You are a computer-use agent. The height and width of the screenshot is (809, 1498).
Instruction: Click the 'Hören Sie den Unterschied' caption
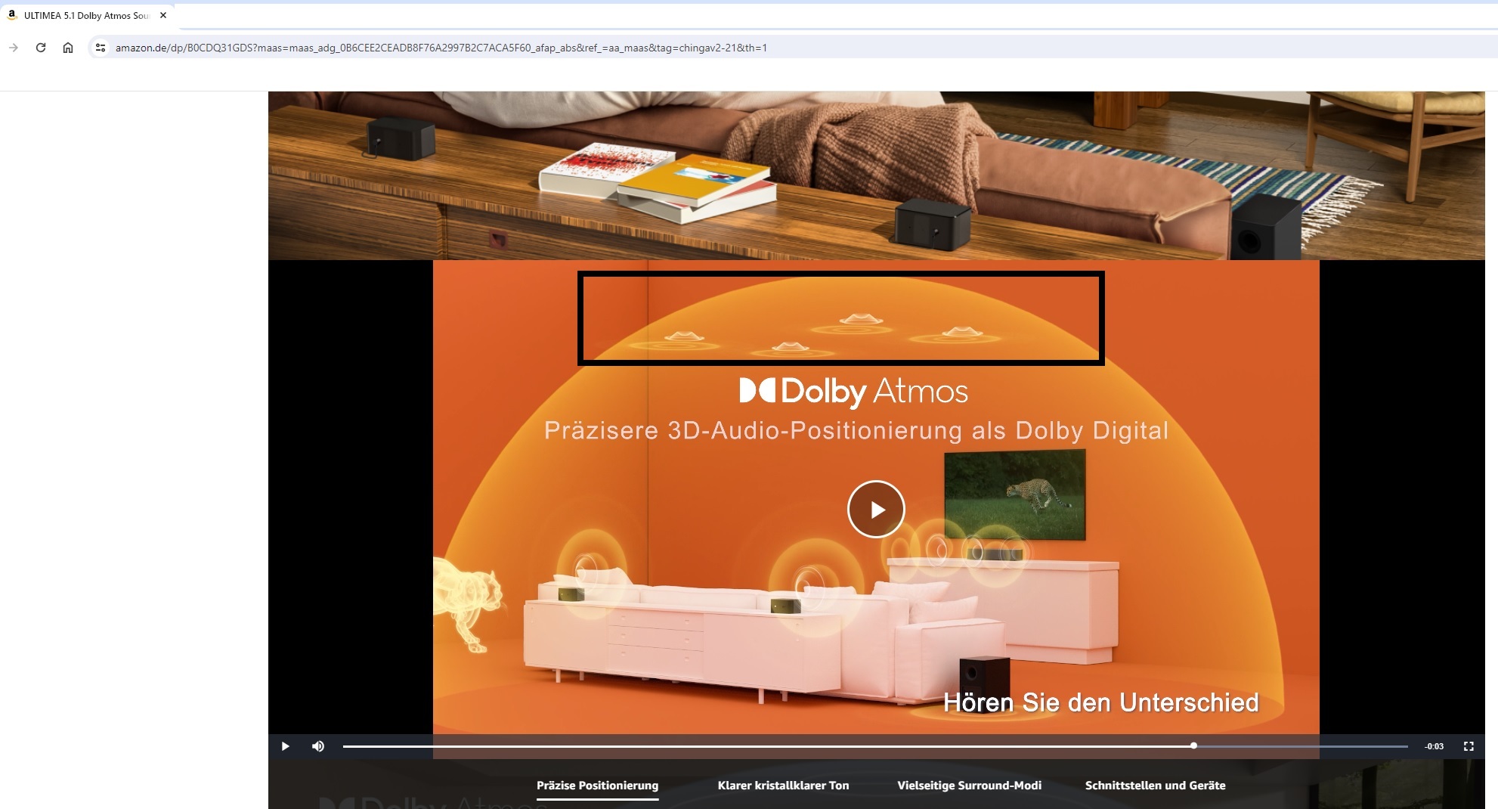point(1100,702)
